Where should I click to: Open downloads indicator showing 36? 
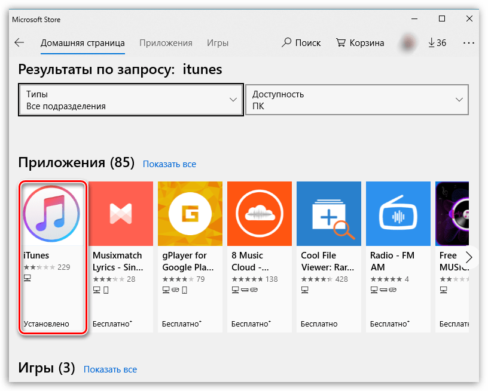pyautogui.click(x=437, y=43)
